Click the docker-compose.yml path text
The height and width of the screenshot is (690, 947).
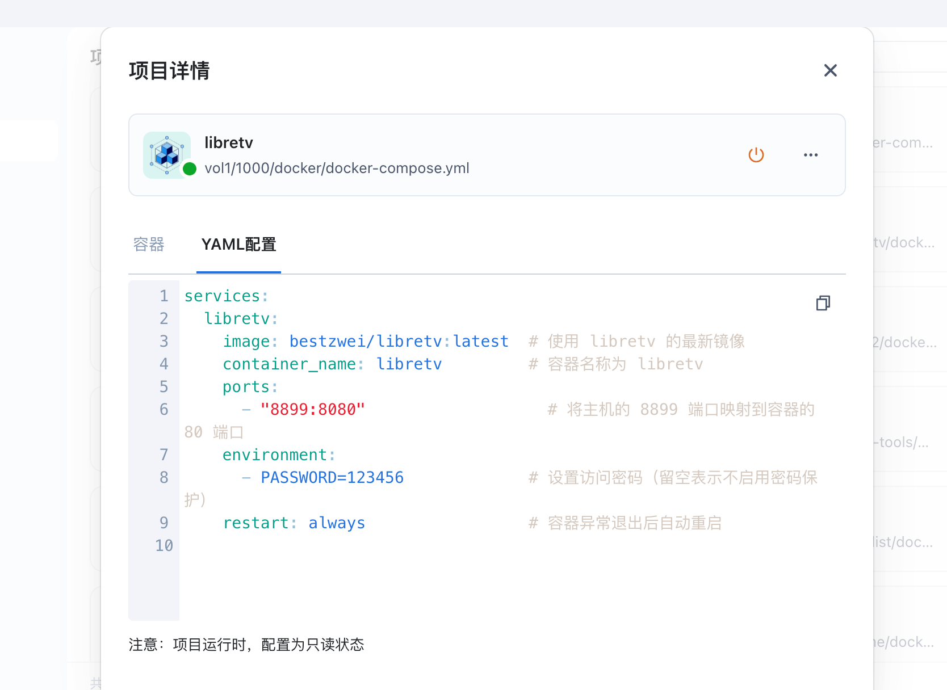point(337,169)
